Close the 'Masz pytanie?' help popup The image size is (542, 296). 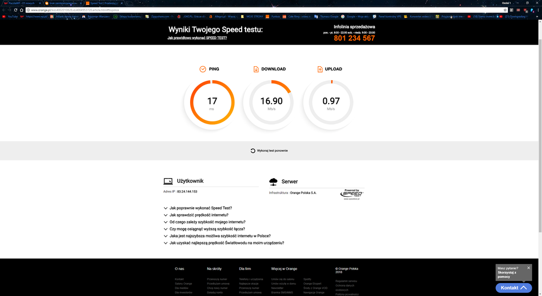click(528, 268)
